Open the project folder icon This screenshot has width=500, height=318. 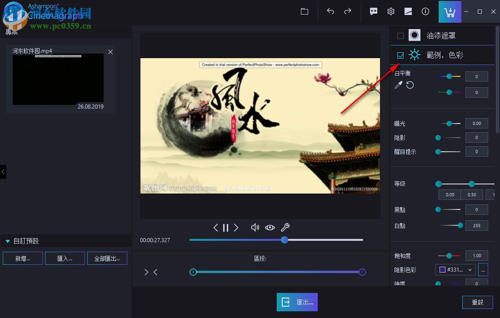(x=304, y=11)
